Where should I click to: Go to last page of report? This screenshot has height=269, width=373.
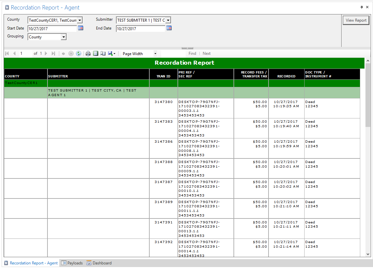tap(53, 53)
